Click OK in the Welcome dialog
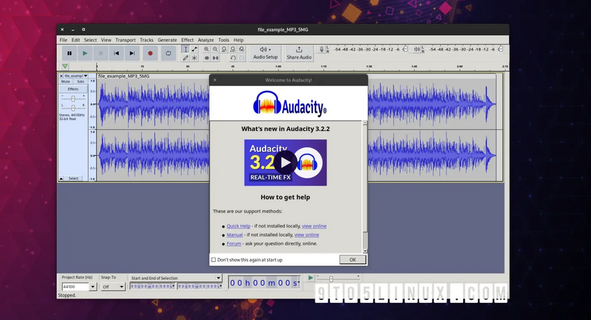Image resolution: width=591 pixels, height=320 pixels. pos(353,259)
